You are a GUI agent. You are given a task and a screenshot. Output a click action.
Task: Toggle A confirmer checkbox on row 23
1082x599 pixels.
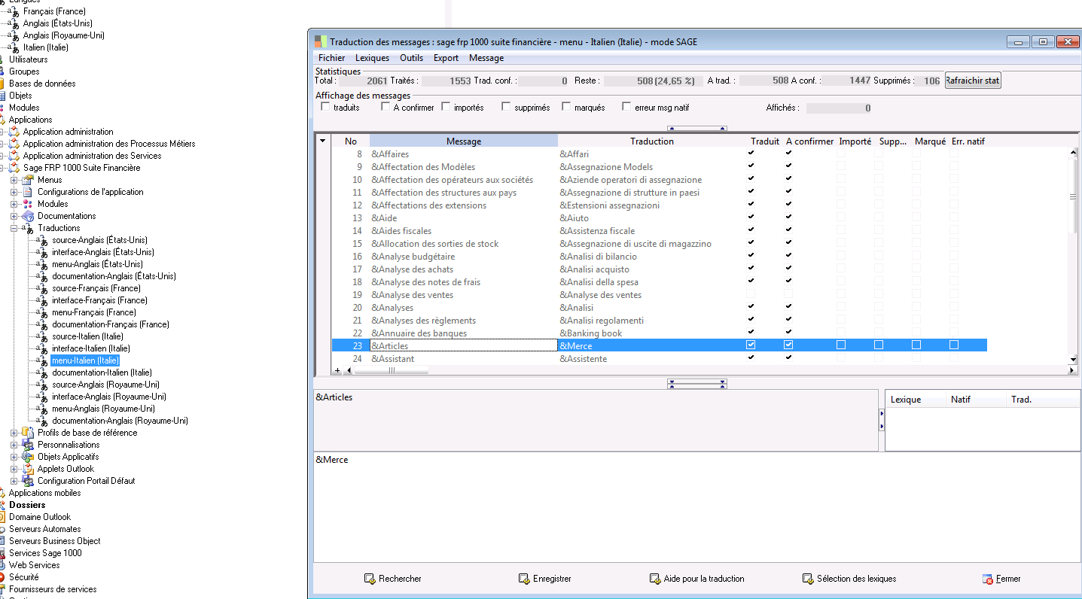788,345
